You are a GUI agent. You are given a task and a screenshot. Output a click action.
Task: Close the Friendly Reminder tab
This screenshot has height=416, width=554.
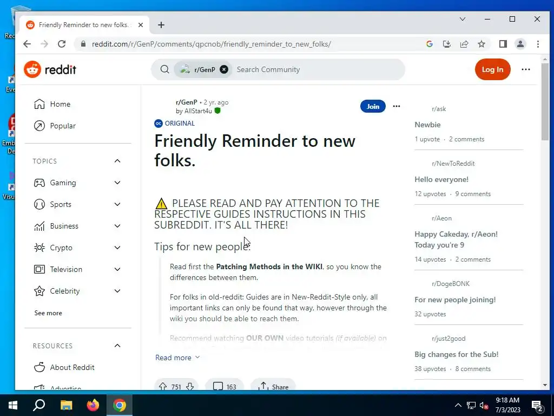click(141, 25)
